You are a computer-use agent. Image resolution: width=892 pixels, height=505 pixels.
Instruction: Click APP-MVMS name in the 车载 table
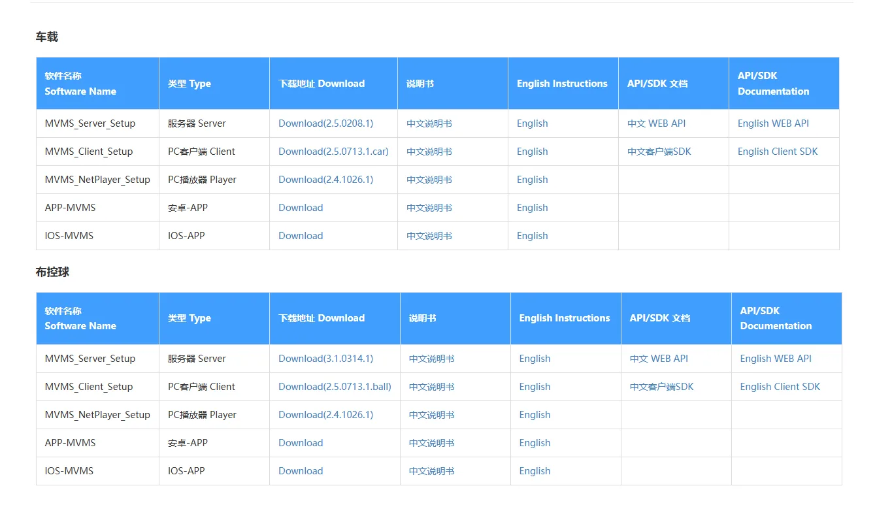70,208
